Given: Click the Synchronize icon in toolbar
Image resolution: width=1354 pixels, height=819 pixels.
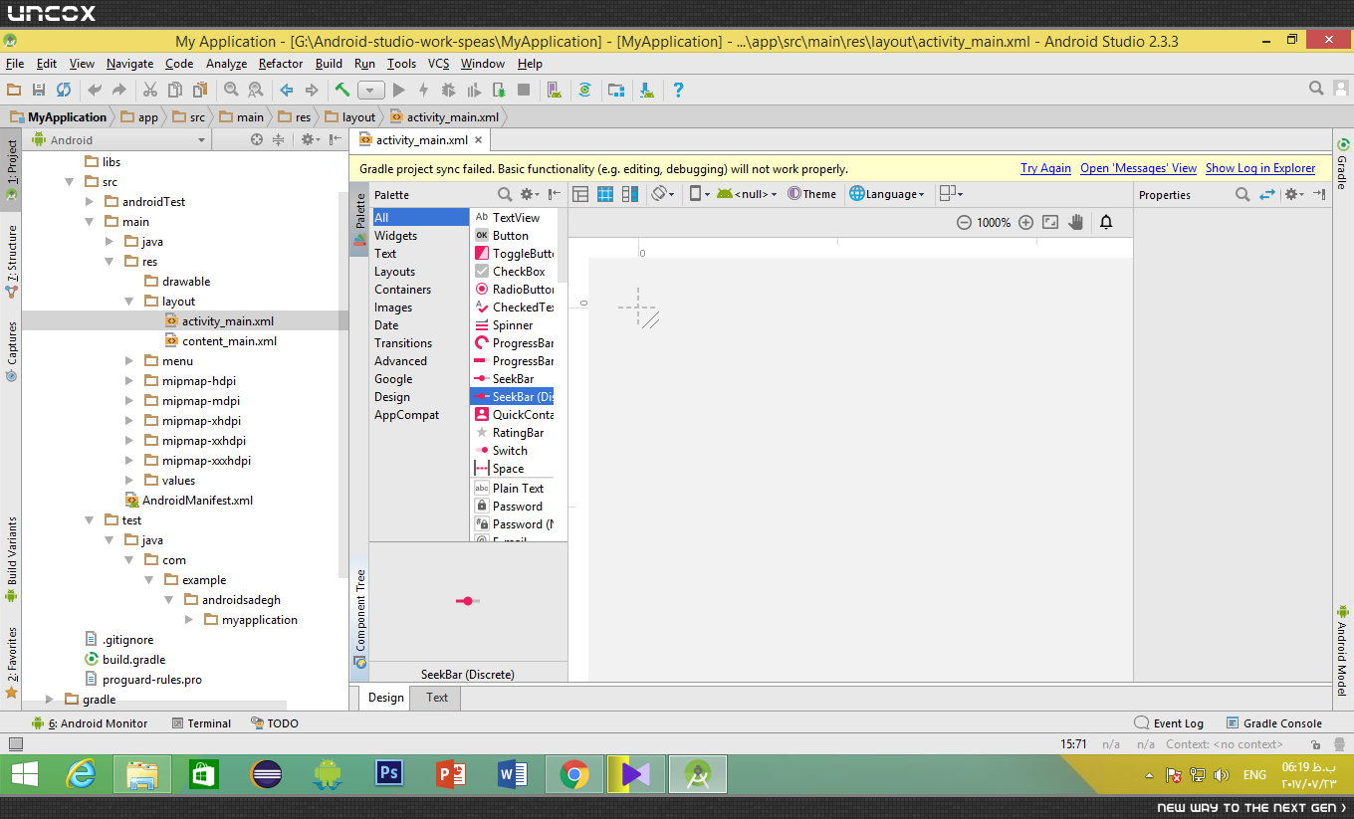Looking at the screenshot, I should (64, 90).
